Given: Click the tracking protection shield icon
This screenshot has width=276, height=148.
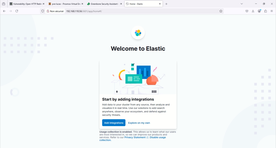Looking at the screenshot, I should [x=43, y=11].
